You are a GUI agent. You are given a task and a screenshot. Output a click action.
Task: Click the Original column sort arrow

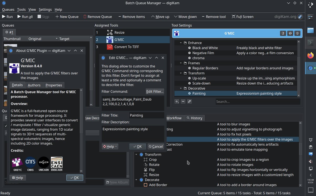[x=57, y=39]
